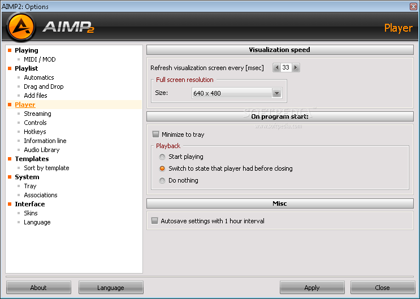Open the Add files settings page
This screenshot has width=420, height=299.
click(36, 96)
